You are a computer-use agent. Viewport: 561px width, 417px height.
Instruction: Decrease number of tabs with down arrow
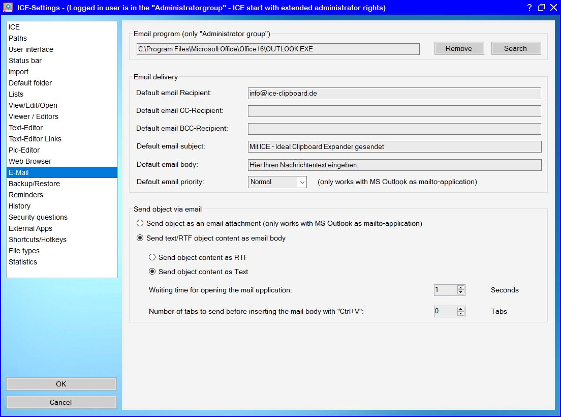[x=460, y=314]
